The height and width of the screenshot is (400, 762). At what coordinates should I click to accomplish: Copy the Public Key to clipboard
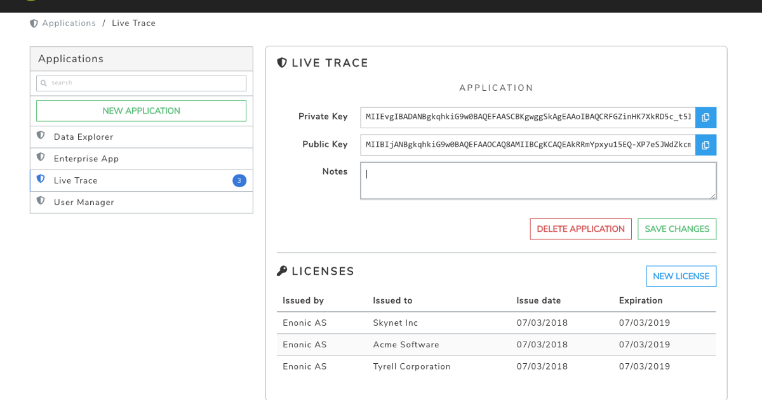pos(705,145)
